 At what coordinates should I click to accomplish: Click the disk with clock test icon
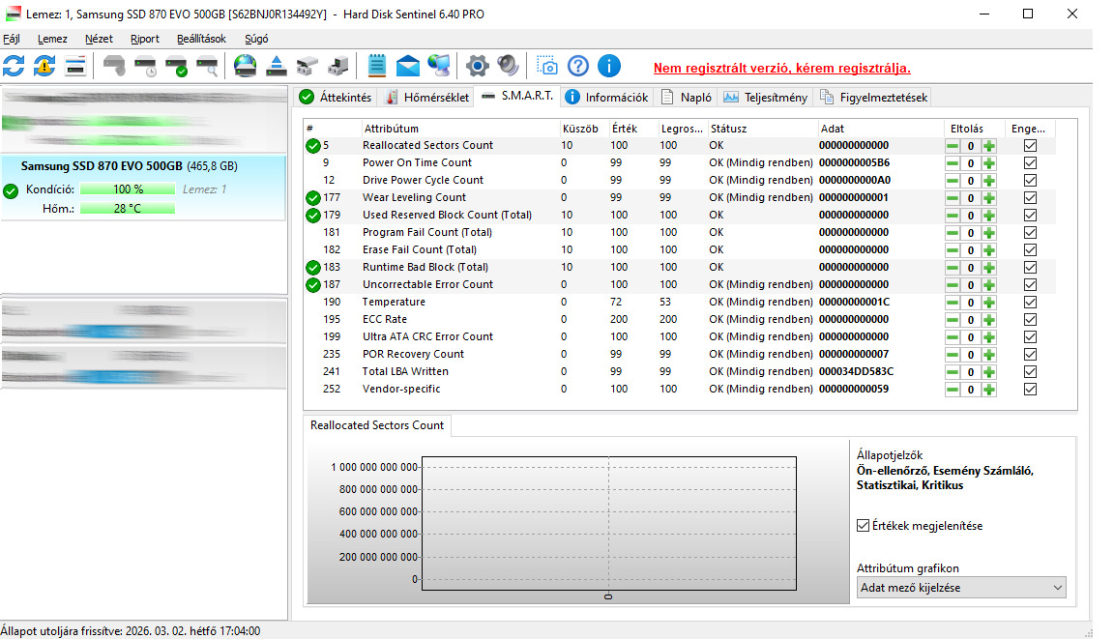tap(145, 66)
